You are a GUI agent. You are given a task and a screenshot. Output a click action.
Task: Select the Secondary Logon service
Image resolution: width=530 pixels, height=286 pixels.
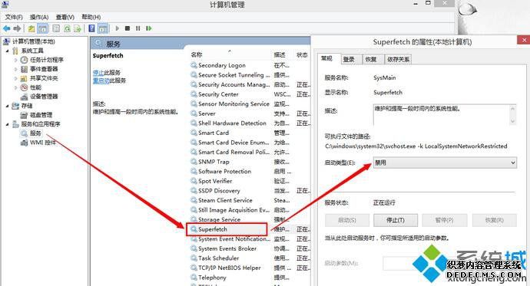click(222, 65)
